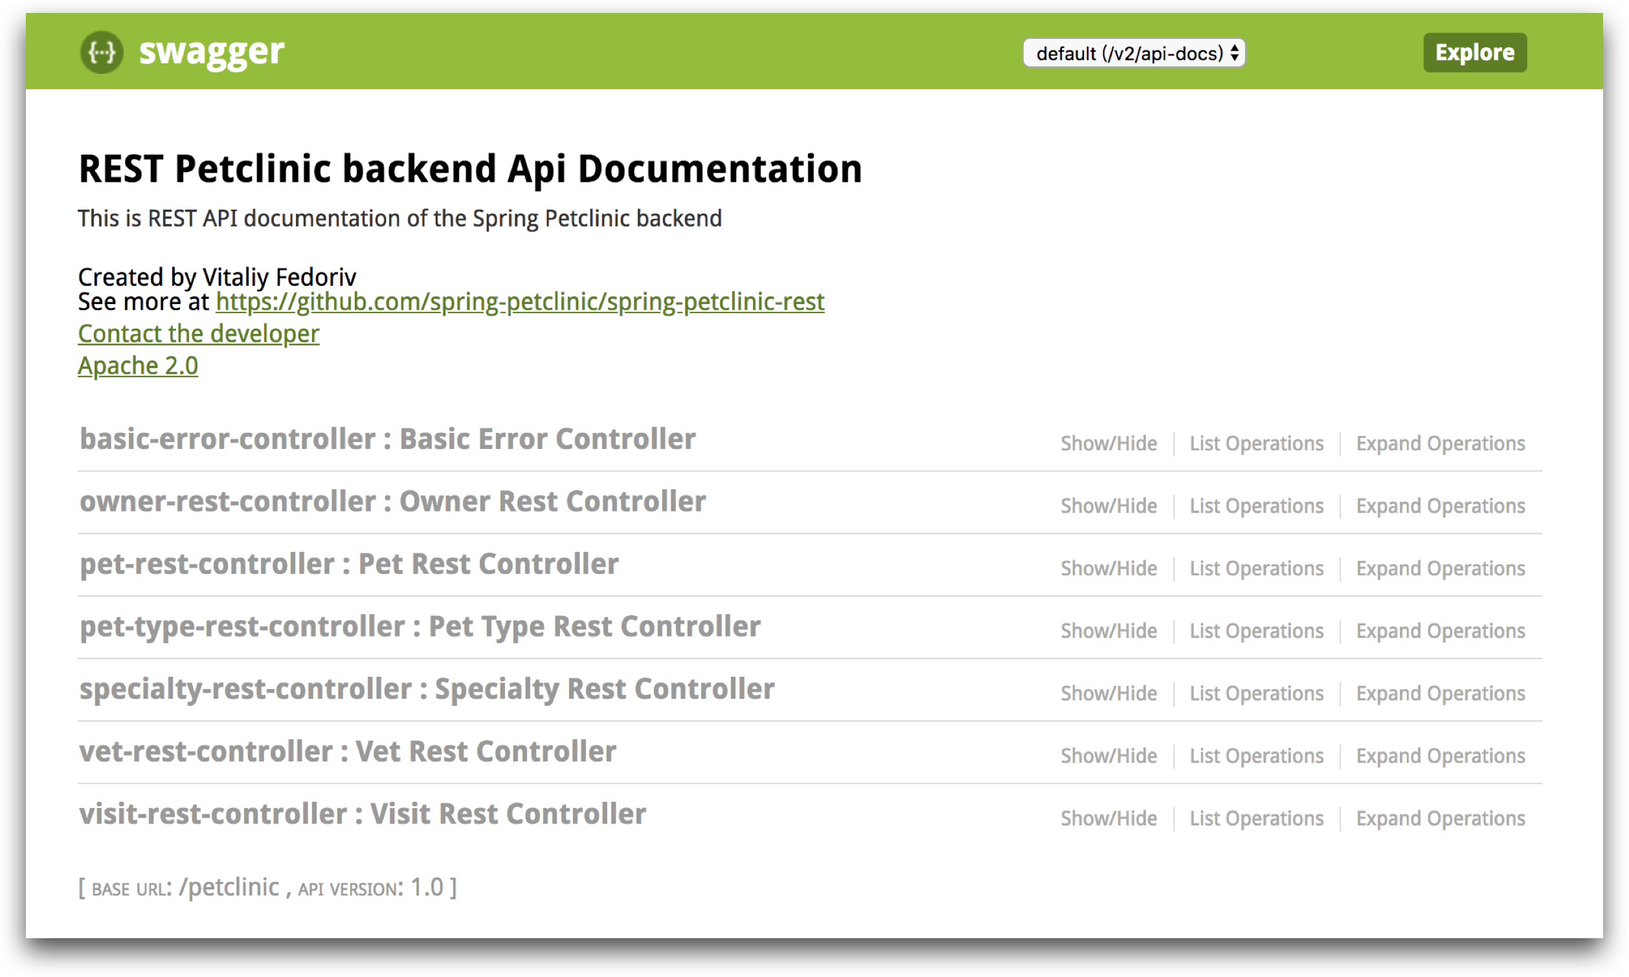Image resolution: width=1629 pixels, height=977 pixels.
Task: List Operations for specialty-rest-controller
Action: click(x=1256, y=693)
